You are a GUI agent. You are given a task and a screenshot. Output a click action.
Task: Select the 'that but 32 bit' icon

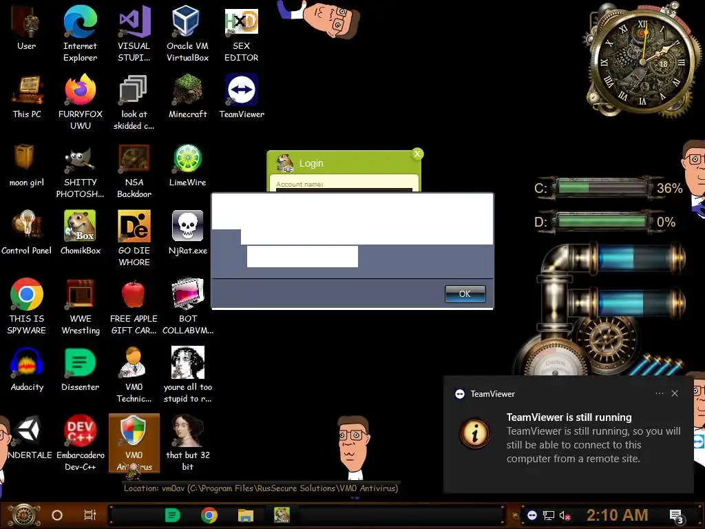pyautogui.click(x=187, y=443)
